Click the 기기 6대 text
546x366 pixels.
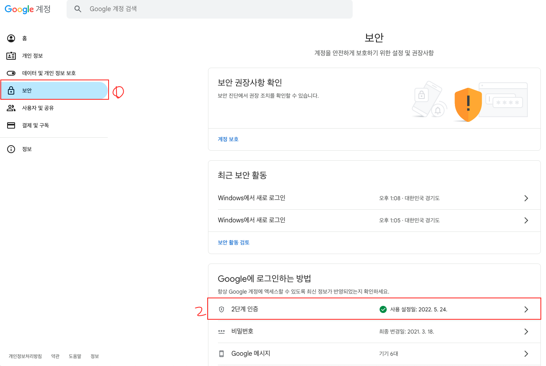[x=389, y=354]
